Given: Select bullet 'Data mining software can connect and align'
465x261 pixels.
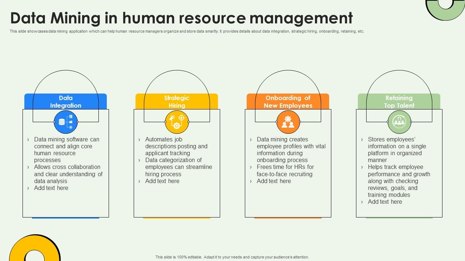Looking at the screenshot, I should click(66, 150).
